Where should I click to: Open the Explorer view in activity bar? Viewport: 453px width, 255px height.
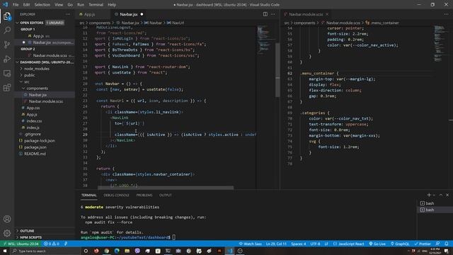tap(7, 16)
